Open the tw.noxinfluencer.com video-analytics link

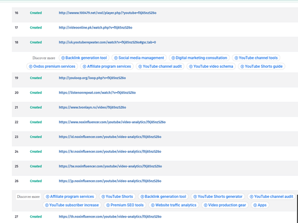tap(110, 166)
